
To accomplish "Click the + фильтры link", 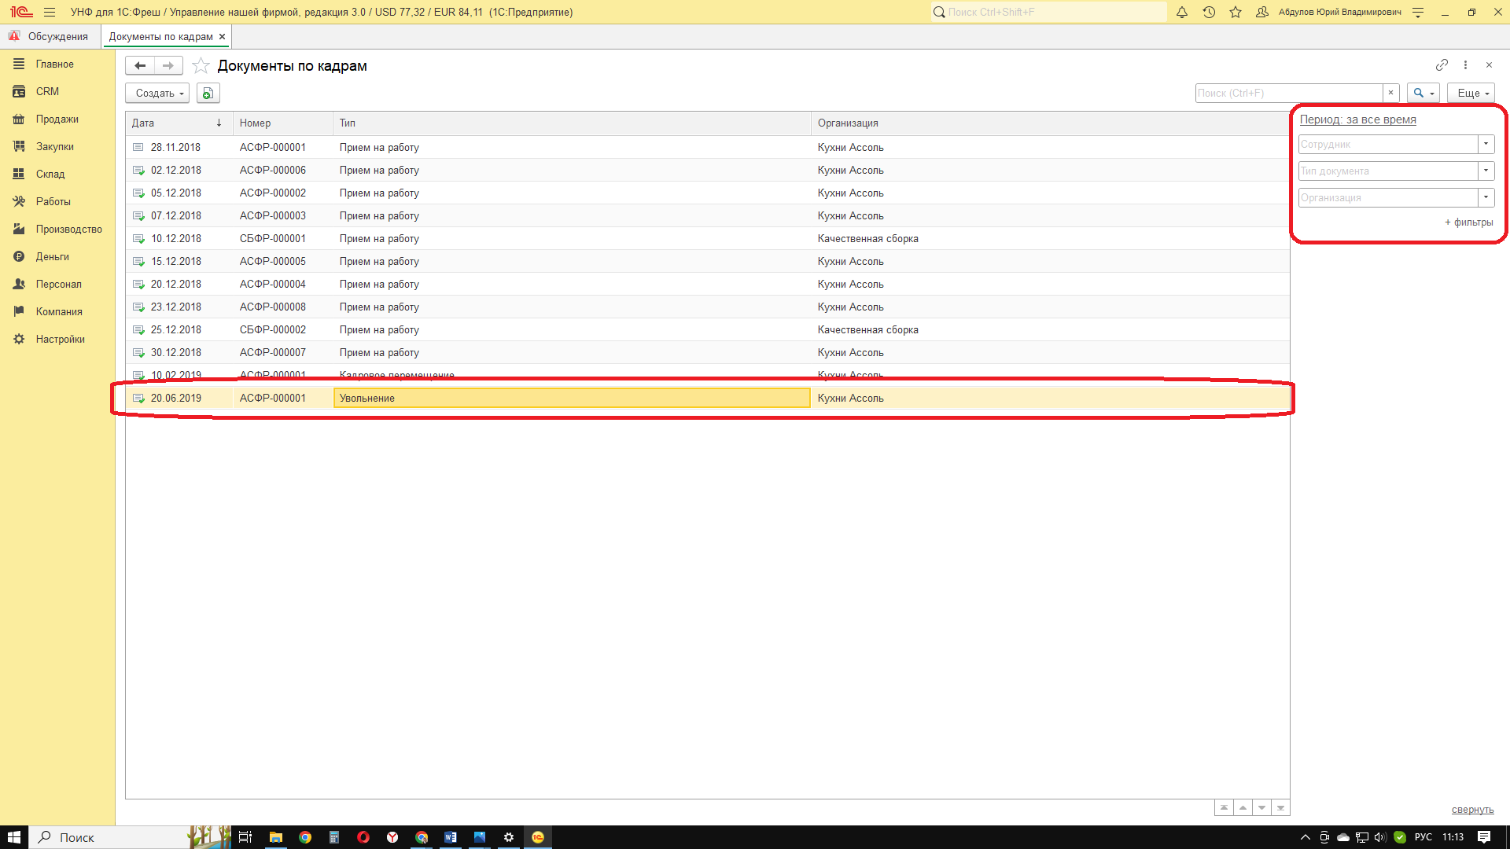I will click(x=1468, y=222).
